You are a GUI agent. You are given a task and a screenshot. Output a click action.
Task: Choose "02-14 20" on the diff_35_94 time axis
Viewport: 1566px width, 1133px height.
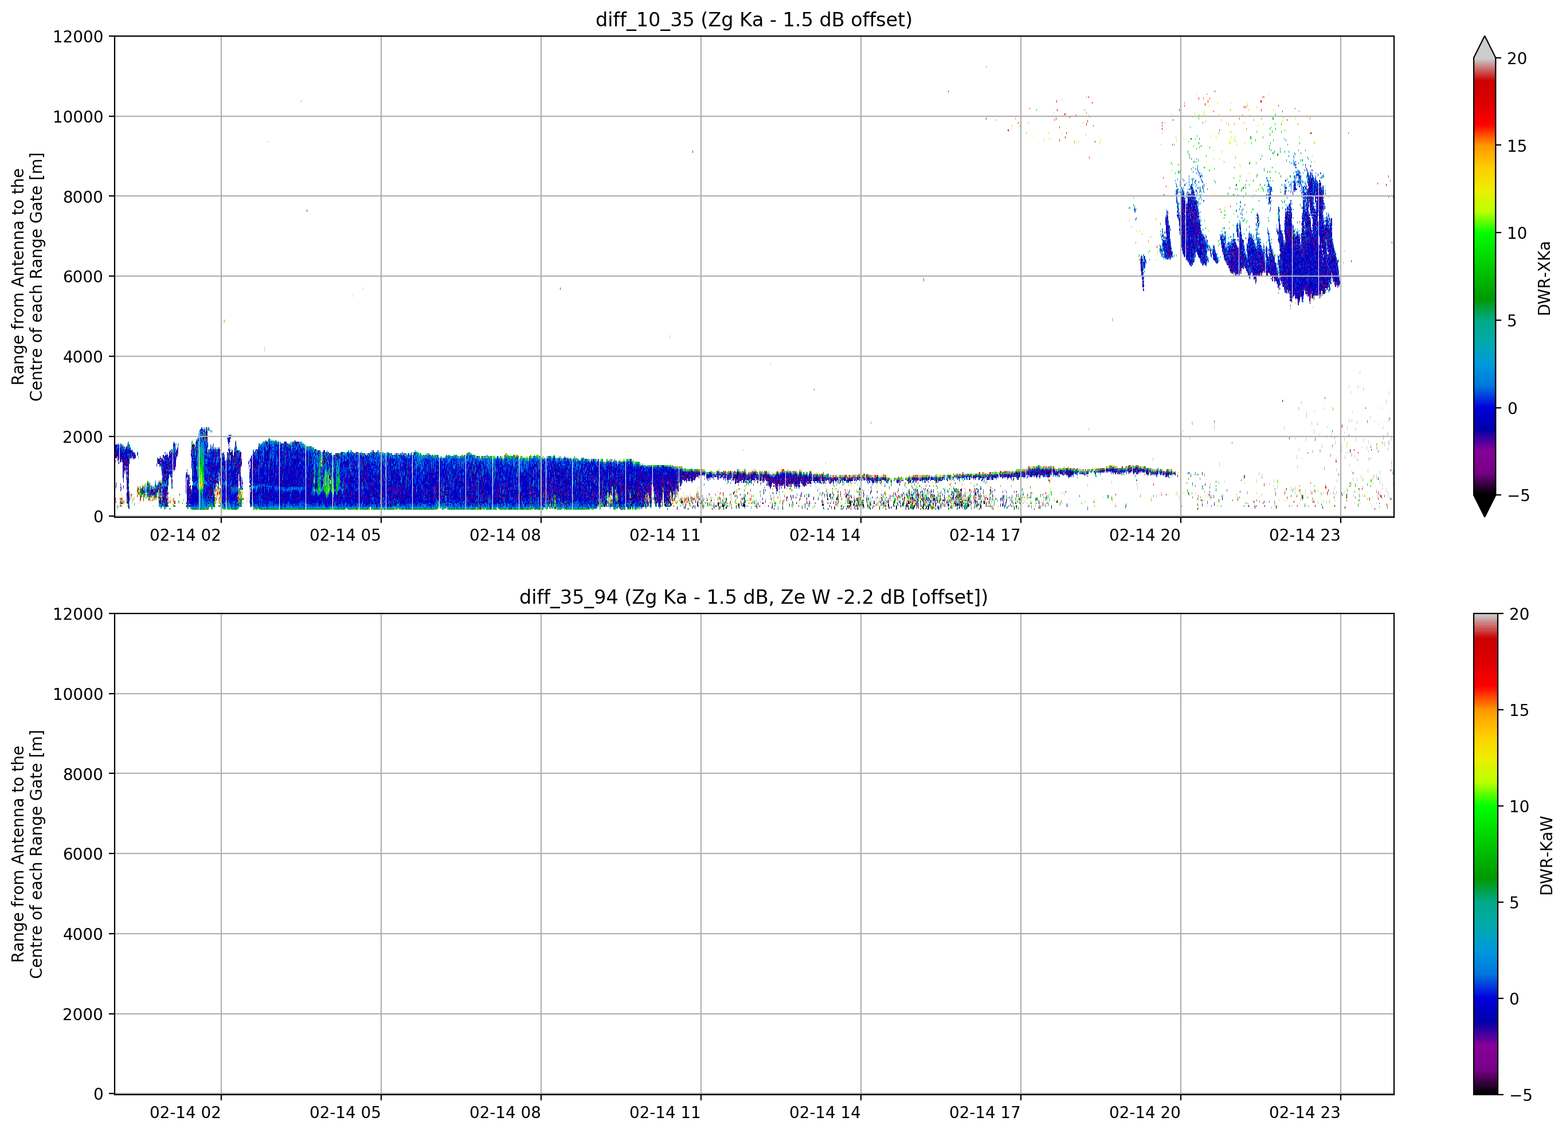point(1145,1112)
